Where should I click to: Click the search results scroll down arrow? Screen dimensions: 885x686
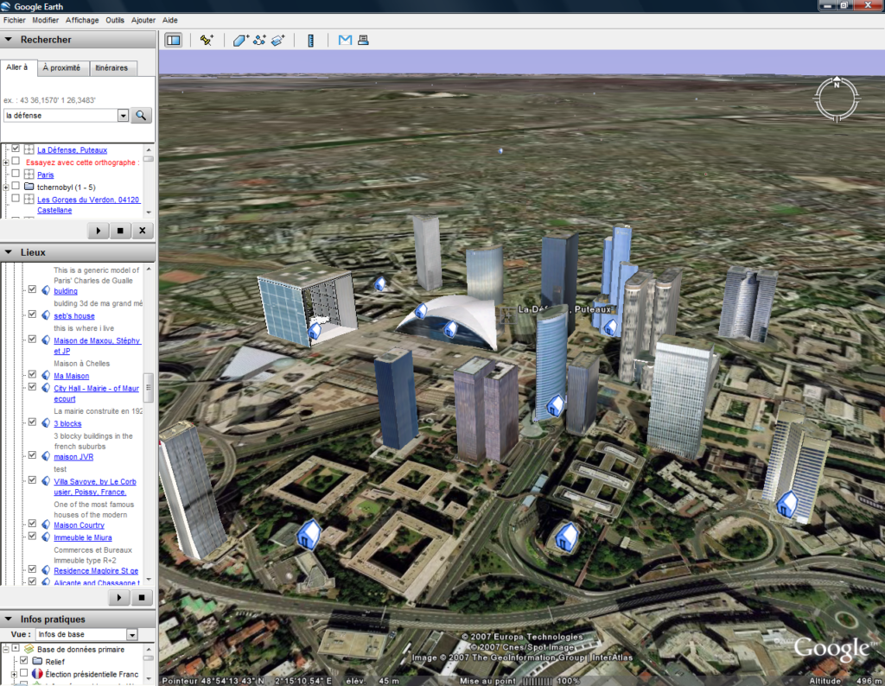coord(149,213)
